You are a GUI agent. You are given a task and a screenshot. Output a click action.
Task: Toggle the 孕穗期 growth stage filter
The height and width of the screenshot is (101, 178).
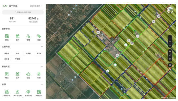click(18, 59)
